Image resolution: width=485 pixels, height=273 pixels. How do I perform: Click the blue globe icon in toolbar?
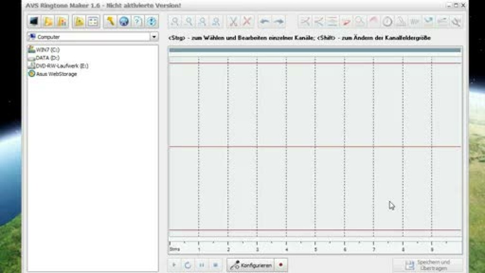(x=124, y=21)
